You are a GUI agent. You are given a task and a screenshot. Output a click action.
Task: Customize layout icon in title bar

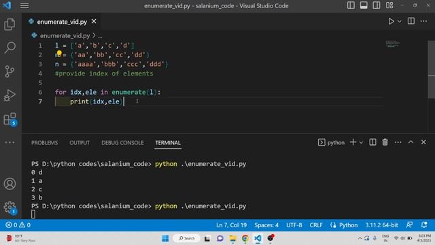(389, 5)
